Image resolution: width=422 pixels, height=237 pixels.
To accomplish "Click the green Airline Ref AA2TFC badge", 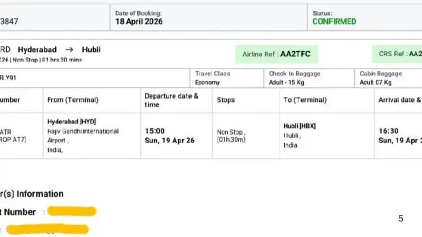I will (x=276, y=54).
